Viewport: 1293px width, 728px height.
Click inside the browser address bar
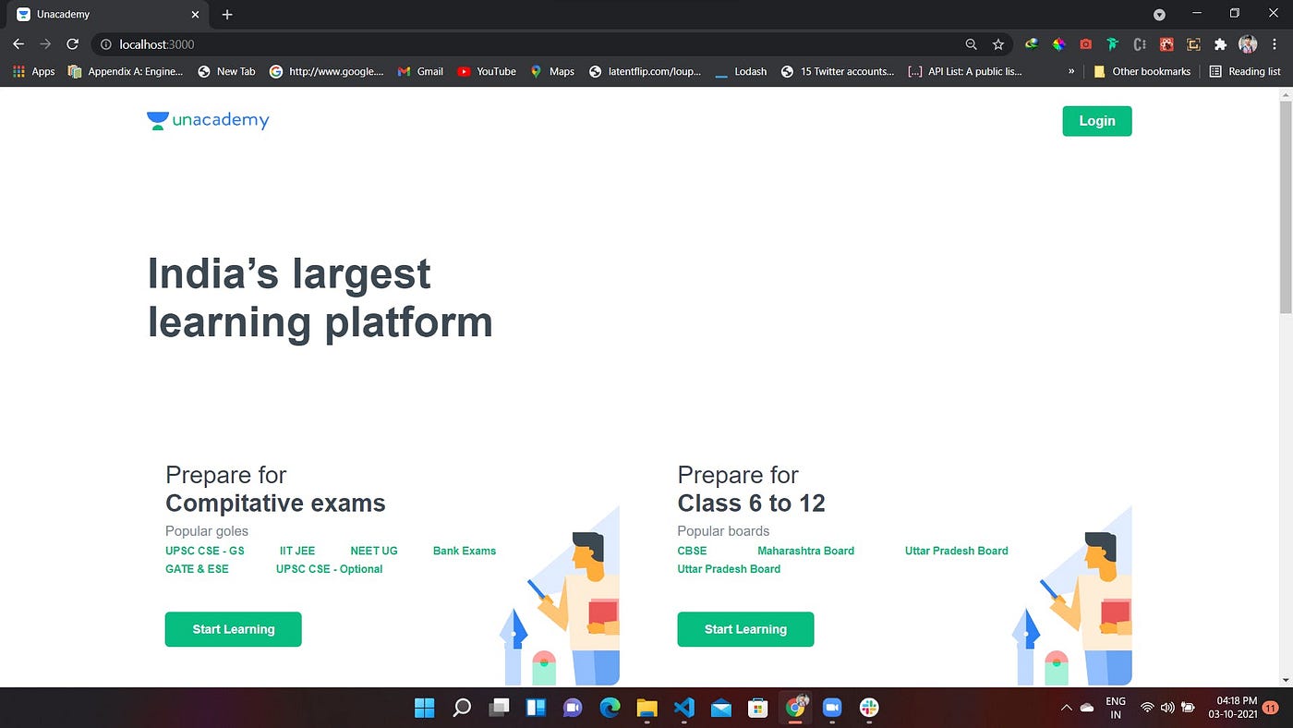tap(369, 44)
